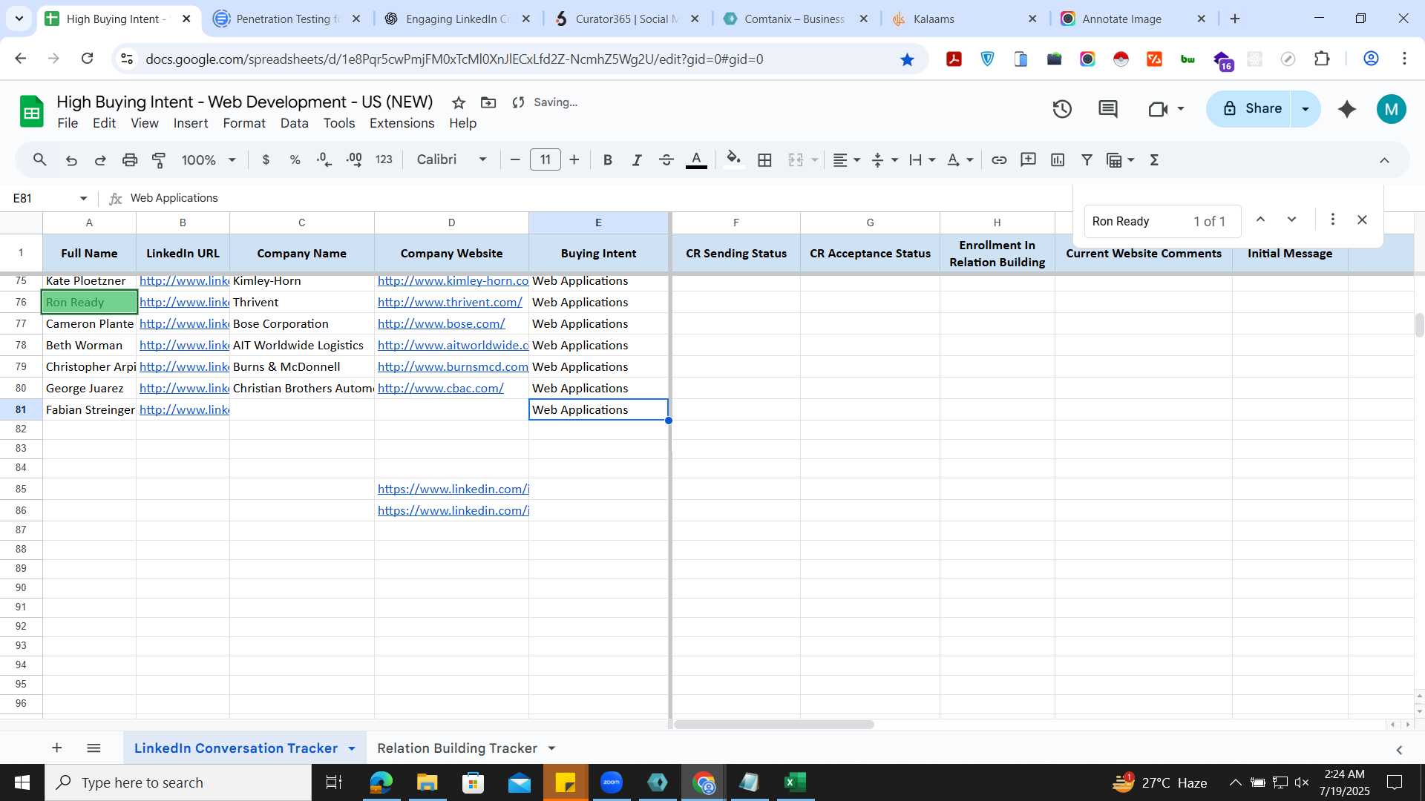Click the Insert link icon
The image size is (1425, 801).
point(999,160)
